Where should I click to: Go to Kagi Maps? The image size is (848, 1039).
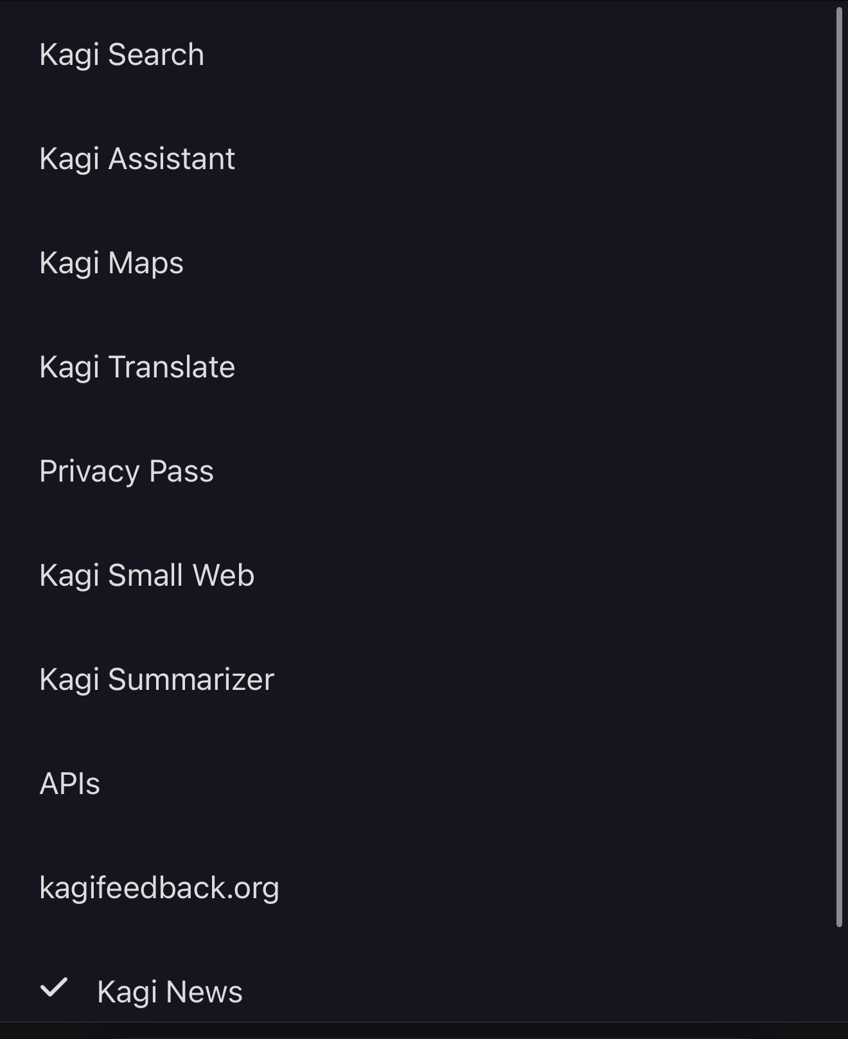(111, 263)
